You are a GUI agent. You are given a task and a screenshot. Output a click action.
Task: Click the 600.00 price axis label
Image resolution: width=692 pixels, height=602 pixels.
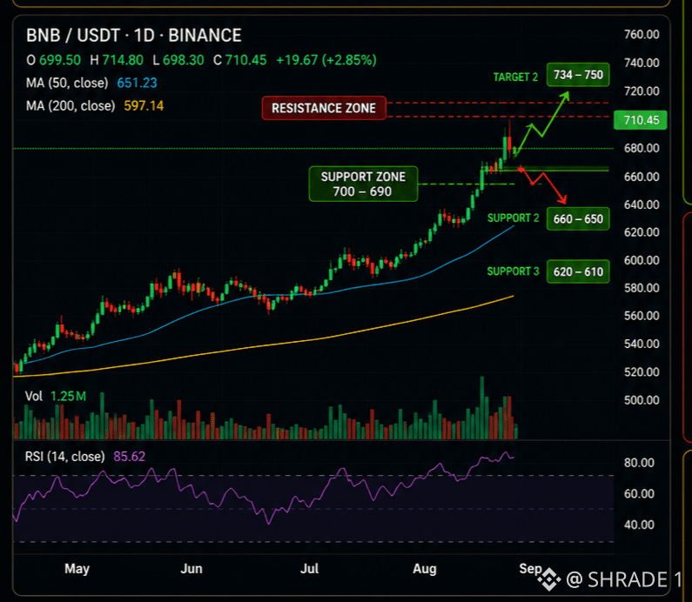[x=642, y=260]
